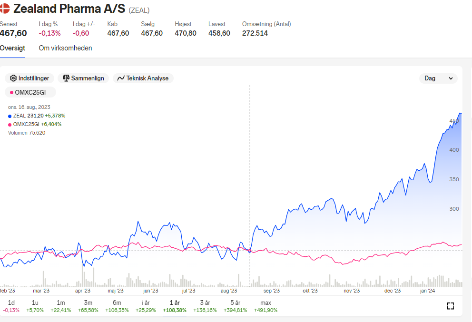Select the 1u time range
Screen dimensions: 472x322
point(35,306)
